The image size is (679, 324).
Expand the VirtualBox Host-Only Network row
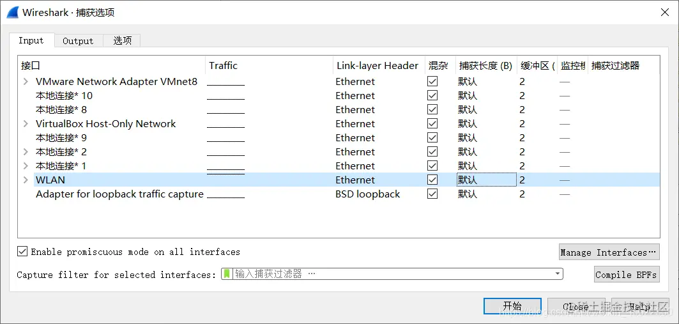pyautogui.click(x=26, y=123)
